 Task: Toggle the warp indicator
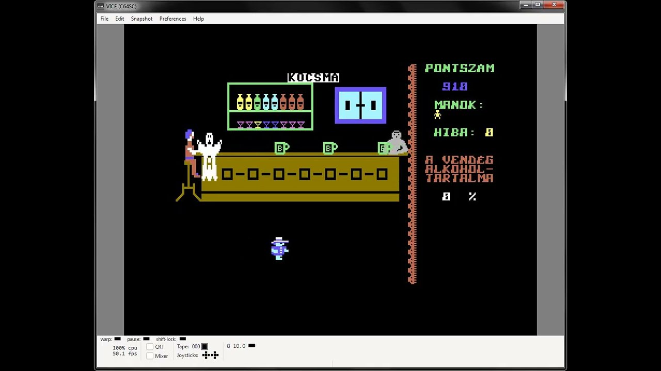117,339
